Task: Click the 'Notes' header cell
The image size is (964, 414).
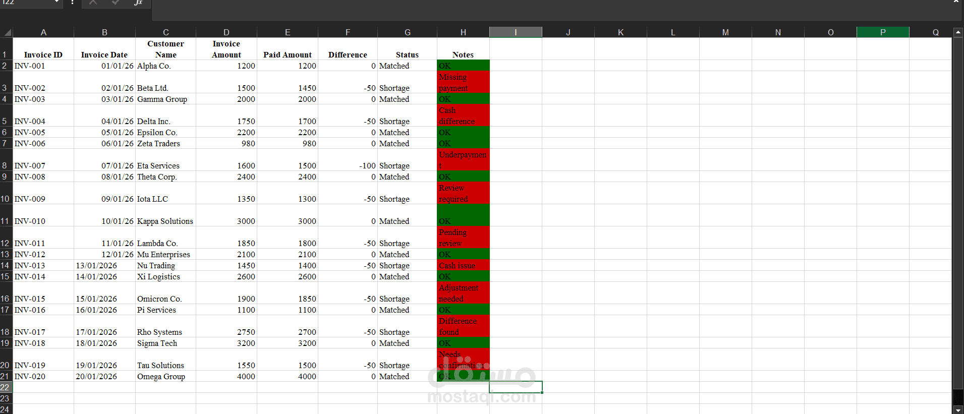Action: point(463,49)
